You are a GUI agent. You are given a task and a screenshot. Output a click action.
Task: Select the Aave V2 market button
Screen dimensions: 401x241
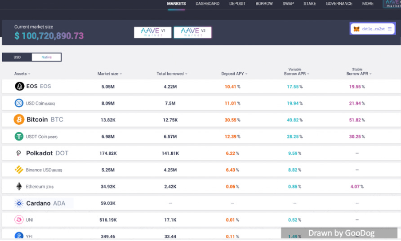coord(192,32)
